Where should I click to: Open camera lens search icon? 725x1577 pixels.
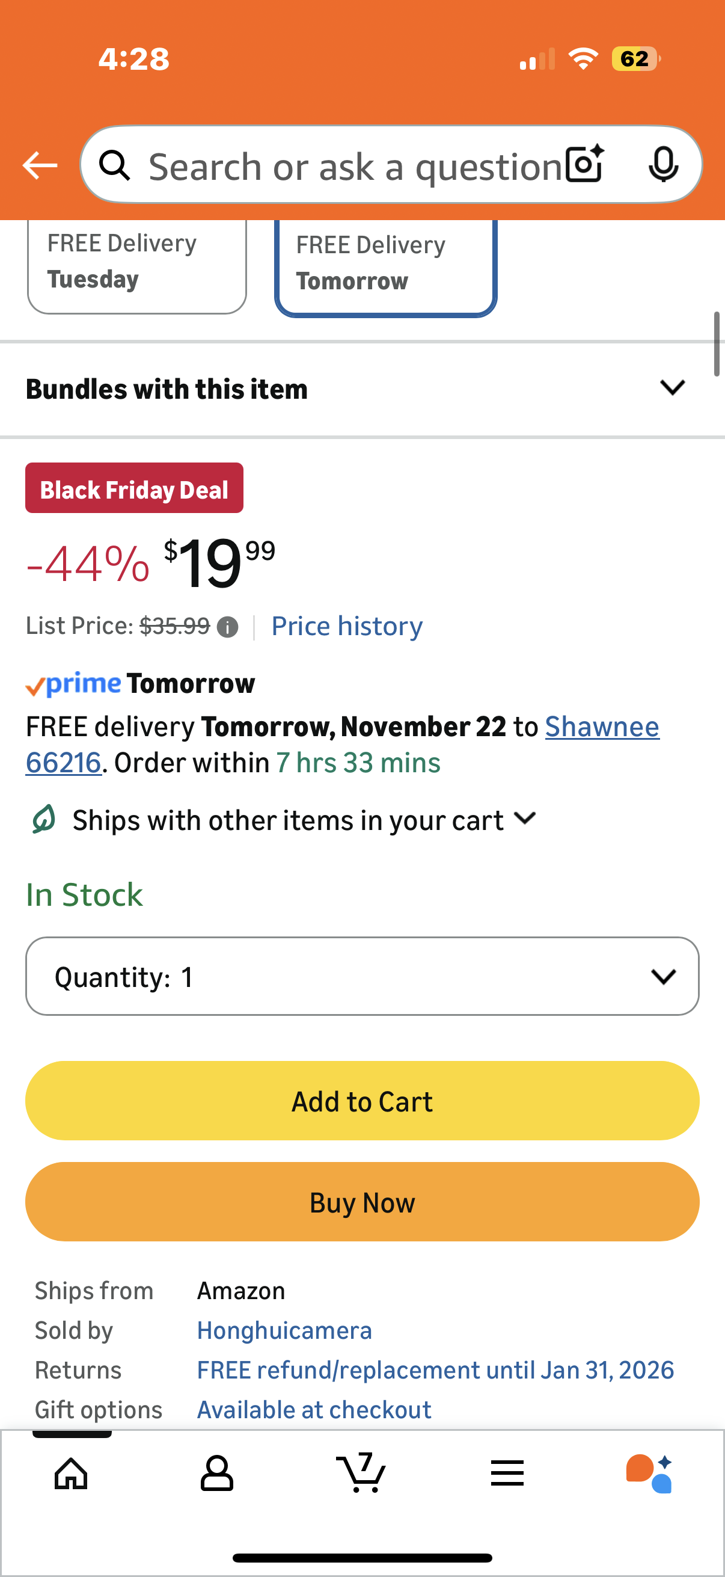pos(584,164)
